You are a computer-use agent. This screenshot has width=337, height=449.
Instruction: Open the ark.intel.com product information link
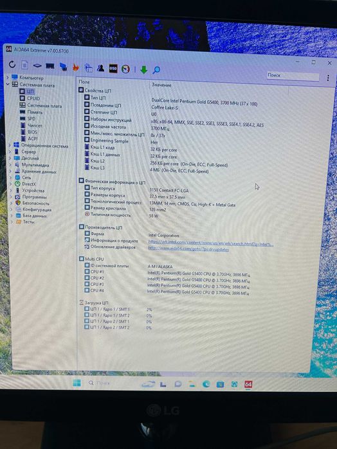(x=210, y=243)
